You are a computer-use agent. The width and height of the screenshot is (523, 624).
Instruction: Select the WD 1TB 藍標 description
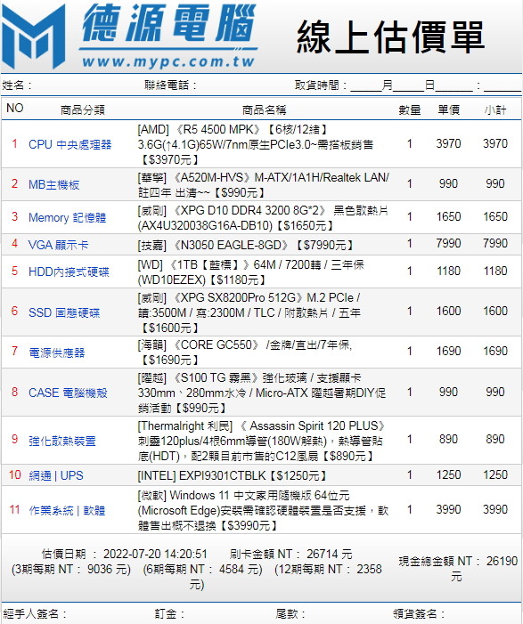tap(250, 271)
